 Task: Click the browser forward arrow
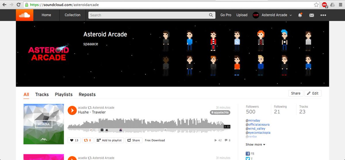click(x=11, y=5)
